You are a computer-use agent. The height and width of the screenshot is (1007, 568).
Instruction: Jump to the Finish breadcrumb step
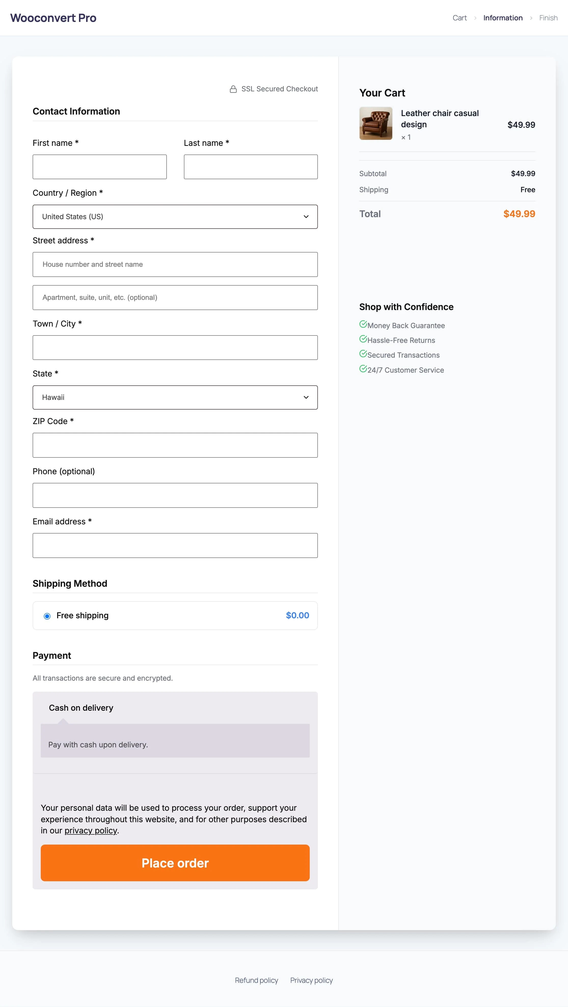[548, 18]
